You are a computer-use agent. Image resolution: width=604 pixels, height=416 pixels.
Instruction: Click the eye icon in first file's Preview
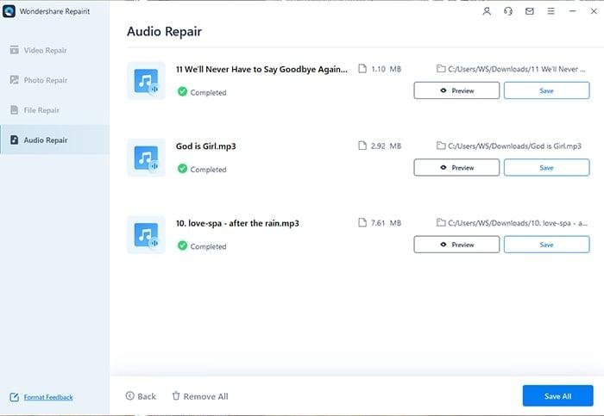[x=444, y=90]
